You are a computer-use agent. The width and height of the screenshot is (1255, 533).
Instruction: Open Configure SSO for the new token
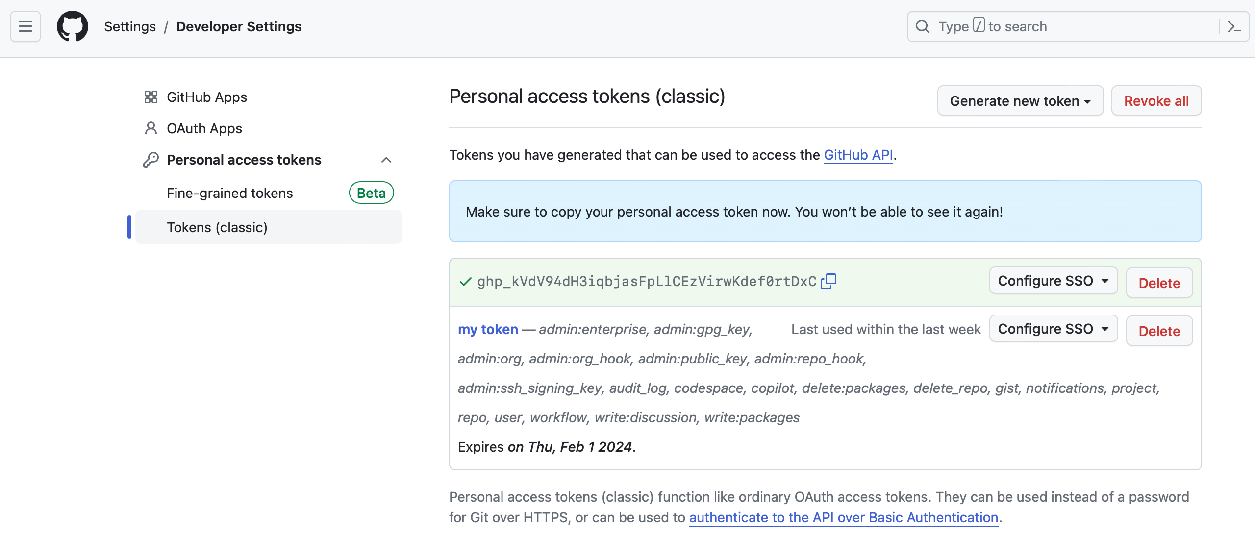coord(1053,281)
